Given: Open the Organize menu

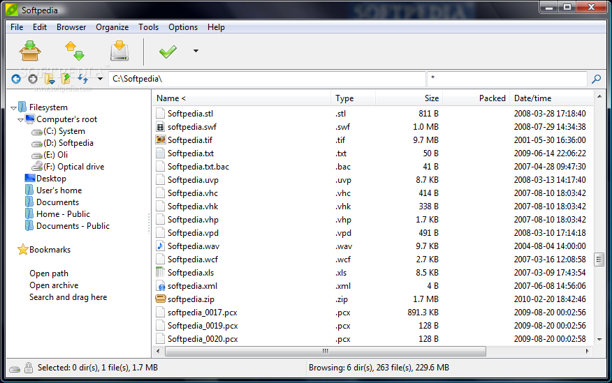Looking at the screenshot, I should point(112,27).
